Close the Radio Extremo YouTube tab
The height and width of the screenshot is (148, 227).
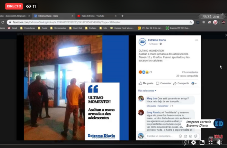[x=116, y=16]
